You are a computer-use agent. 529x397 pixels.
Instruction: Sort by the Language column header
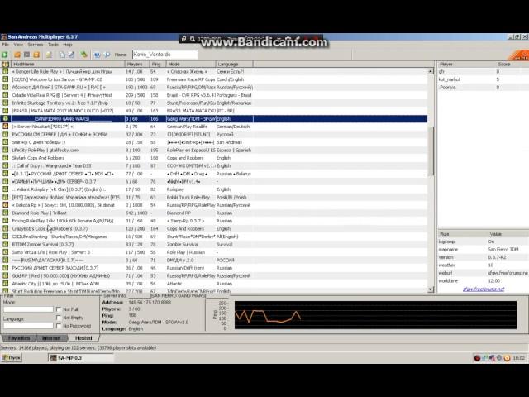click(x=235, y=64)
